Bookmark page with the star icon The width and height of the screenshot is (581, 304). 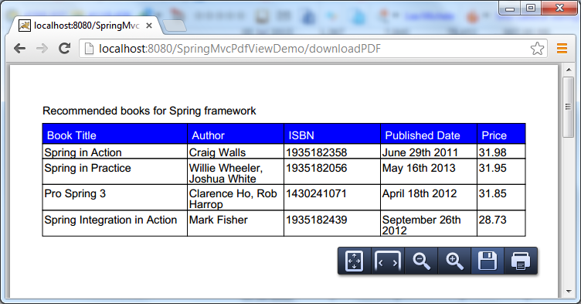coord(537,49)
